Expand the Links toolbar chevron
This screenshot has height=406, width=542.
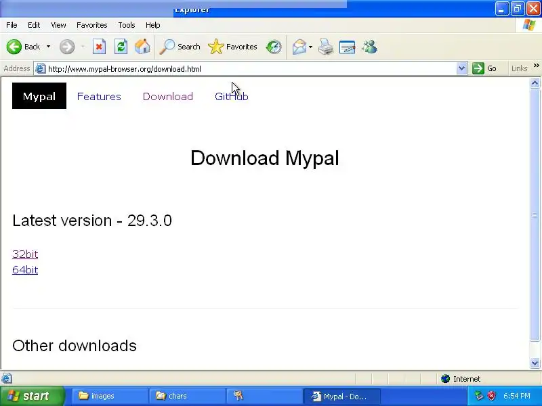(x=536, y=65)
